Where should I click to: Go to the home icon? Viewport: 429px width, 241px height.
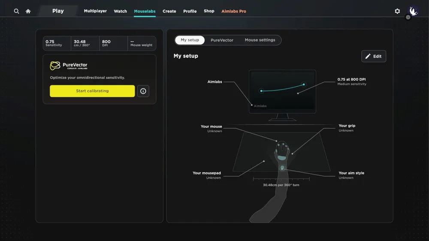28,11
